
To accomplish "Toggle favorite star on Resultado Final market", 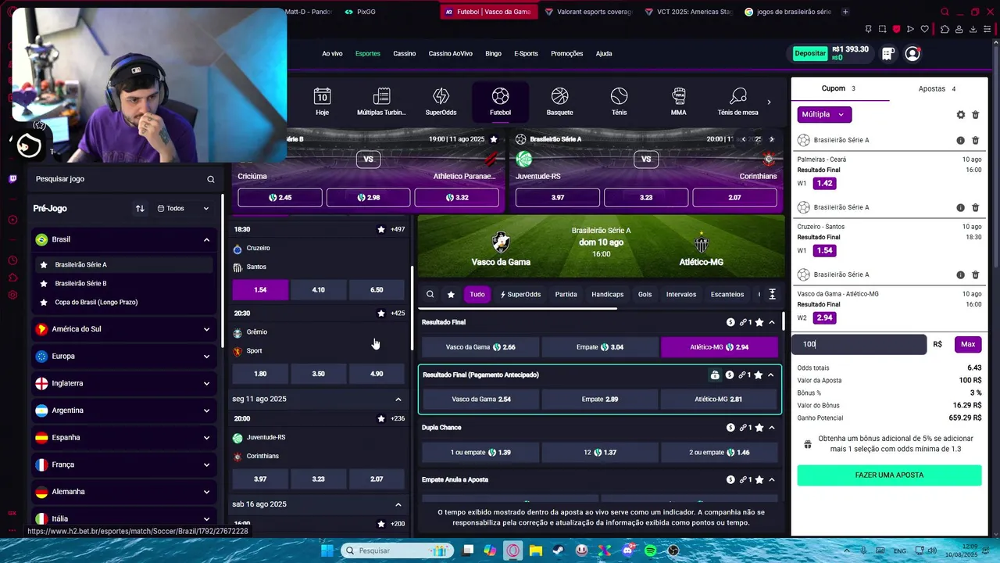I will 759,322.
